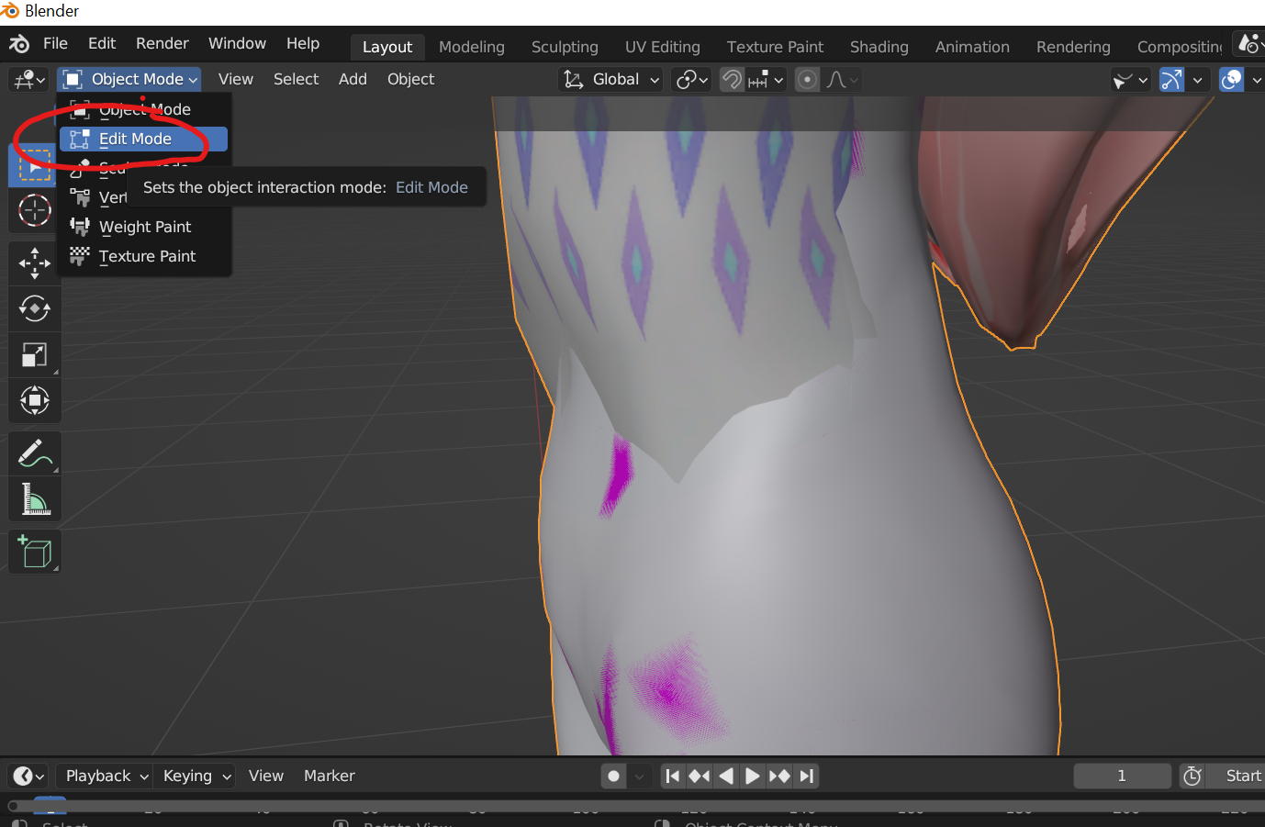Toggle snapping magnet icon
The height and width of the screenshot is (827, 1265).
(732, 80)
